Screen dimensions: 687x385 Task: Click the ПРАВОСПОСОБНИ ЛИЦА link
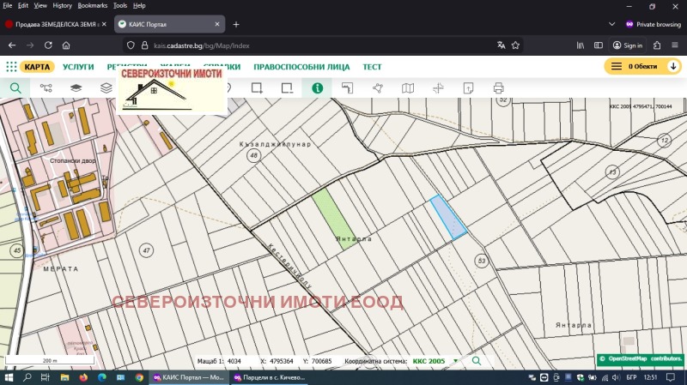coord(301,66)
